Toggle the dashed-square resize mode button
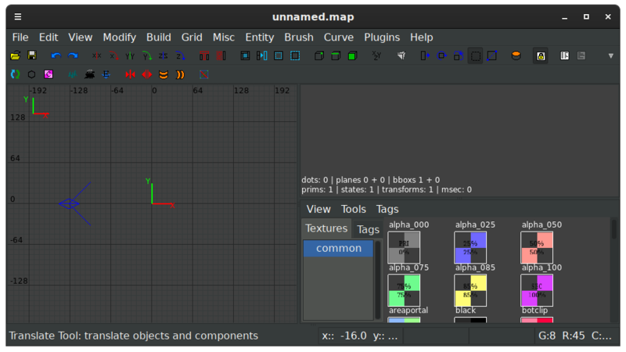Viewport: 626px width, 352px height. coord(475,56)
